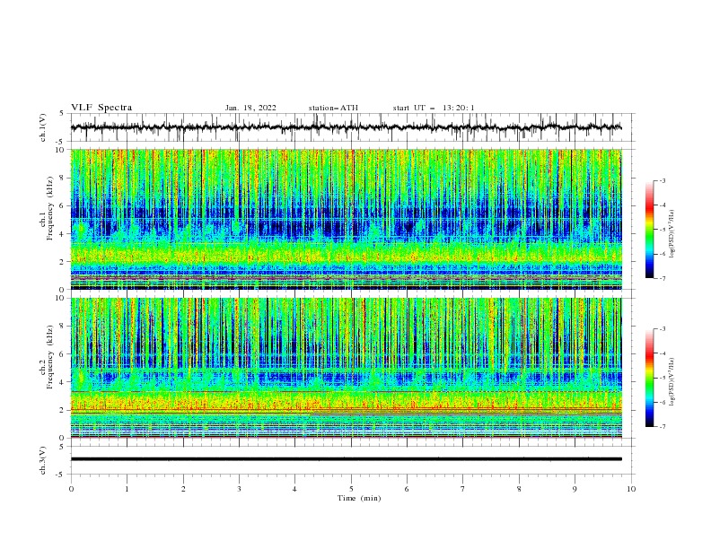
Task: Click the upper colorbar 'log(PSD)(V²/Hz)' label
Action: tap(671, 234)
